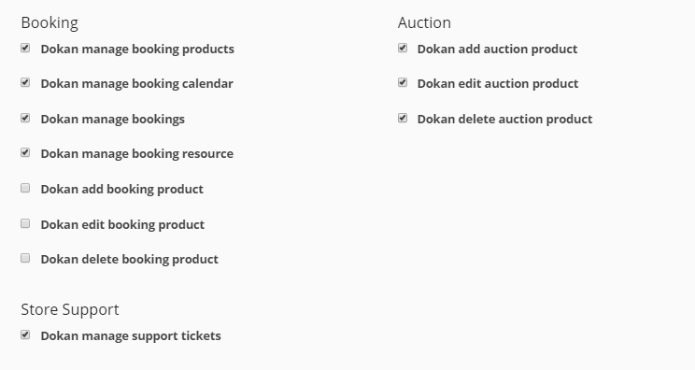
Task: Click the 'Dokan delete auction product' label text
Action: tap(504, 119)
